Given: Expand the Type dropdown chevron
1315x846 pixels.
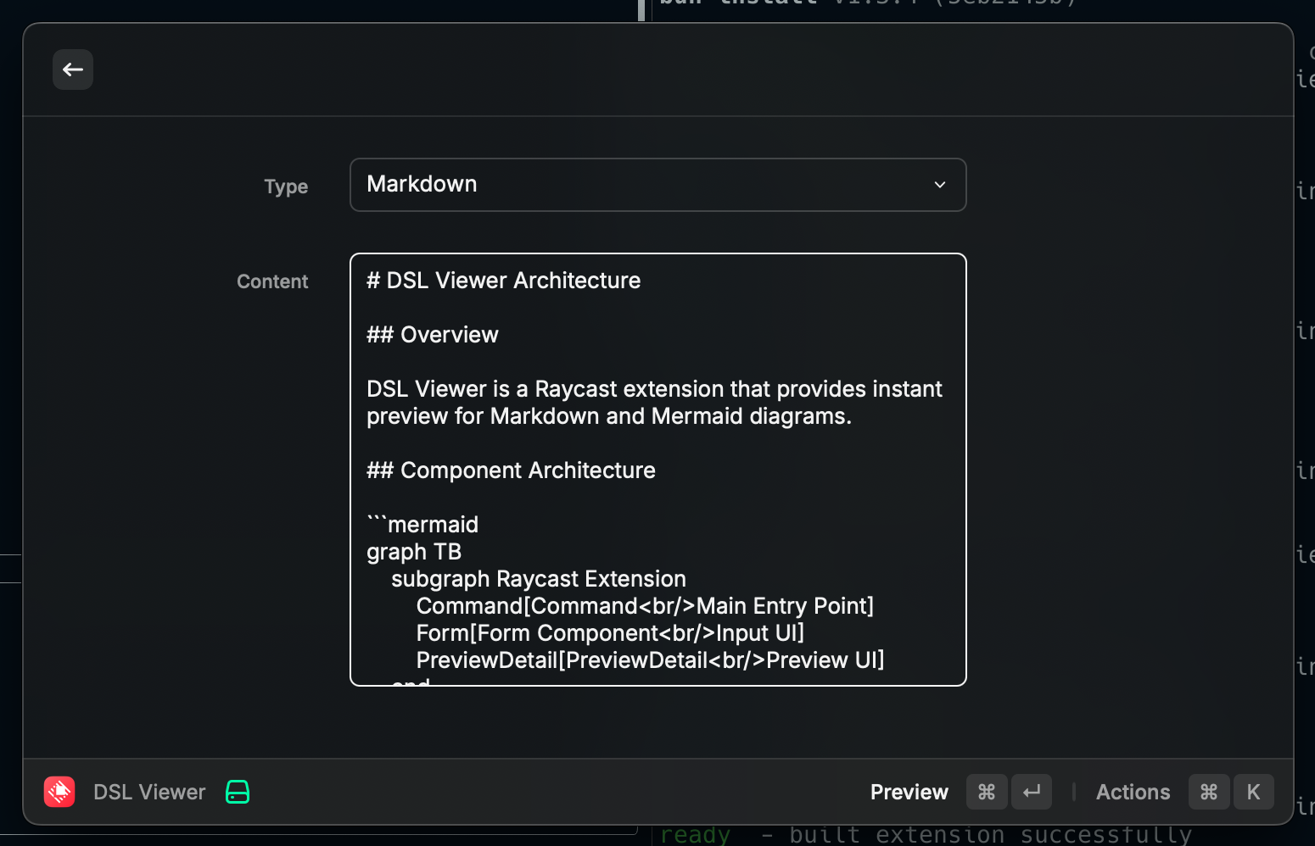Looking at the screenshot, I should [x=940, y=185].
